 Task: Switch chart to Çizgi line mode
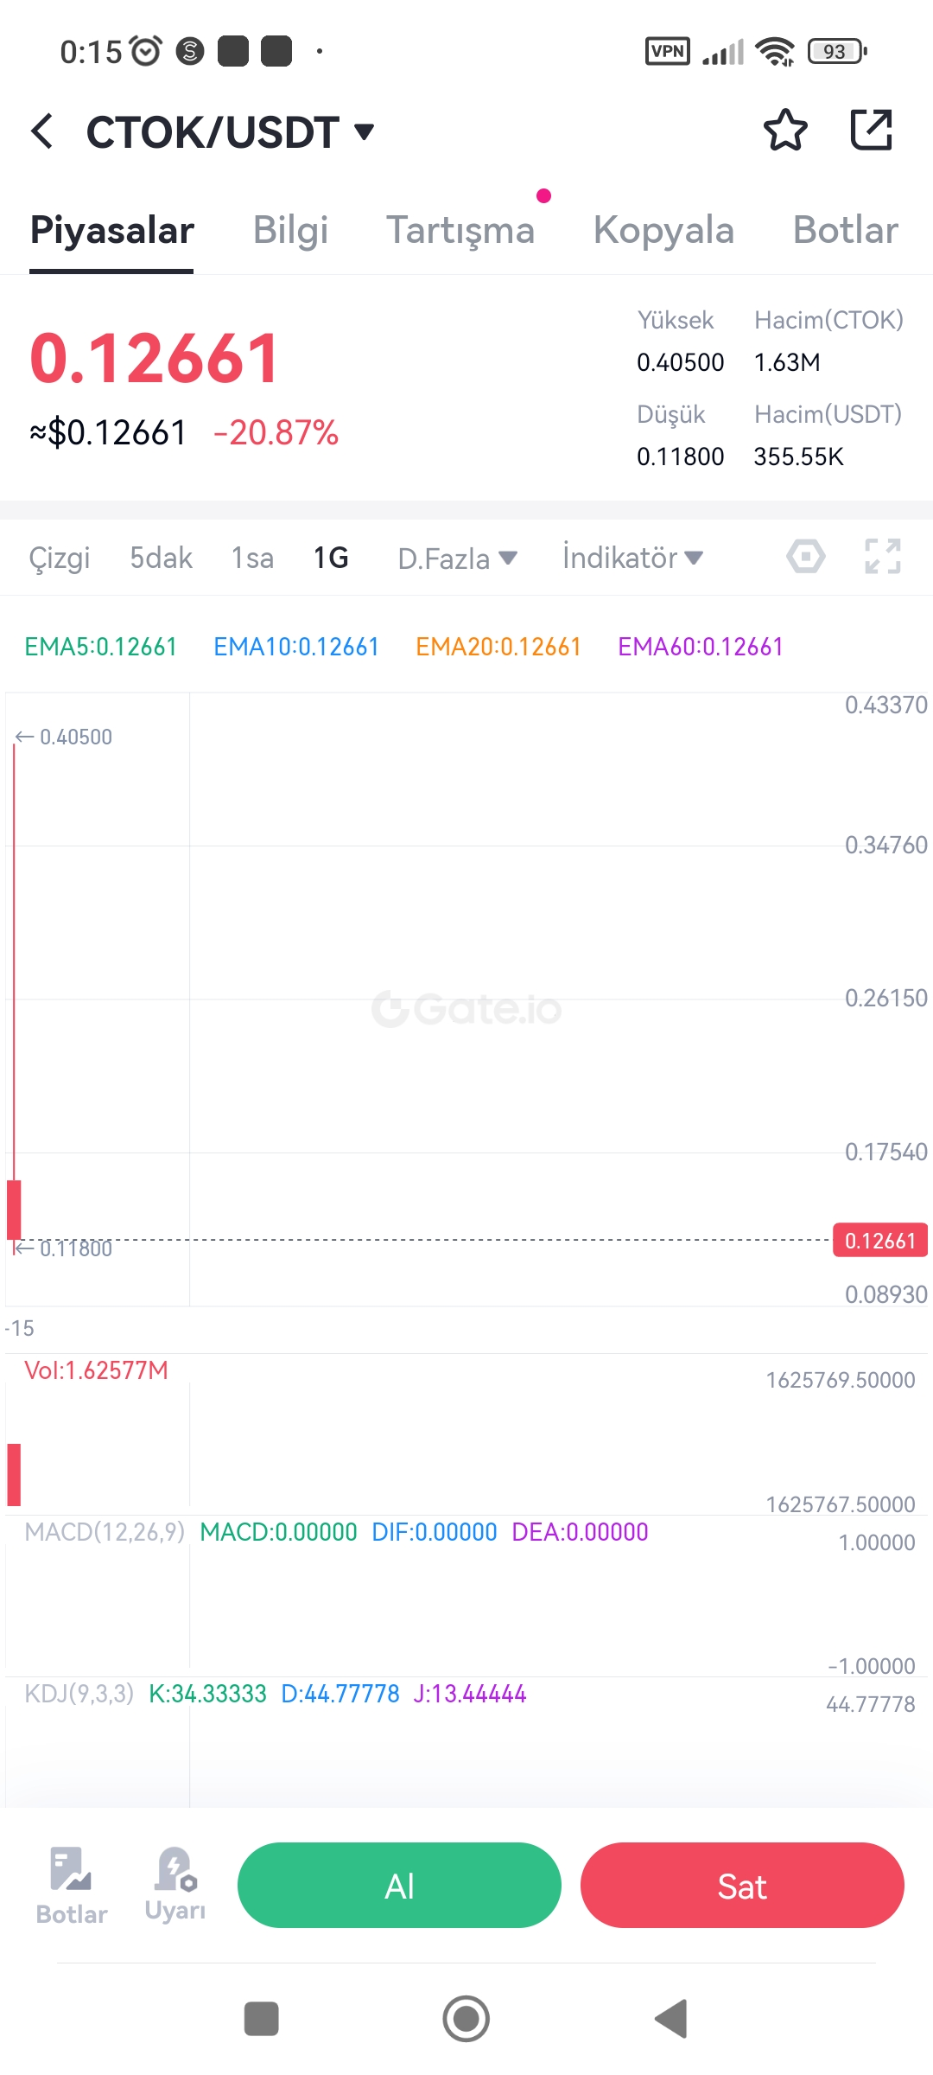[60, 558]
